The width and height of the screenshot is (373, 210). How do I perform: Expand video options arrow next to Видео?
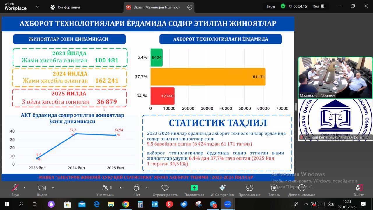pyautogui.click(x=53, y=188)
